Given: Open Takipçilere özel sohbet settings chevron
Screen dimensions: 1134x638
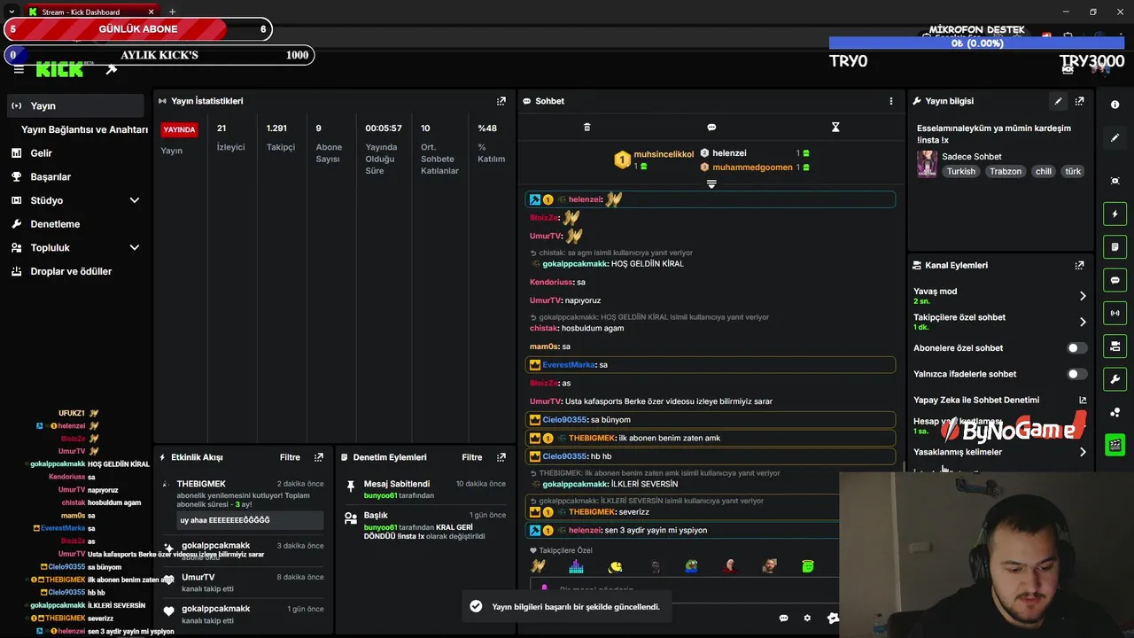Looking at the screenshot, I should click(x=1083, y=322).
